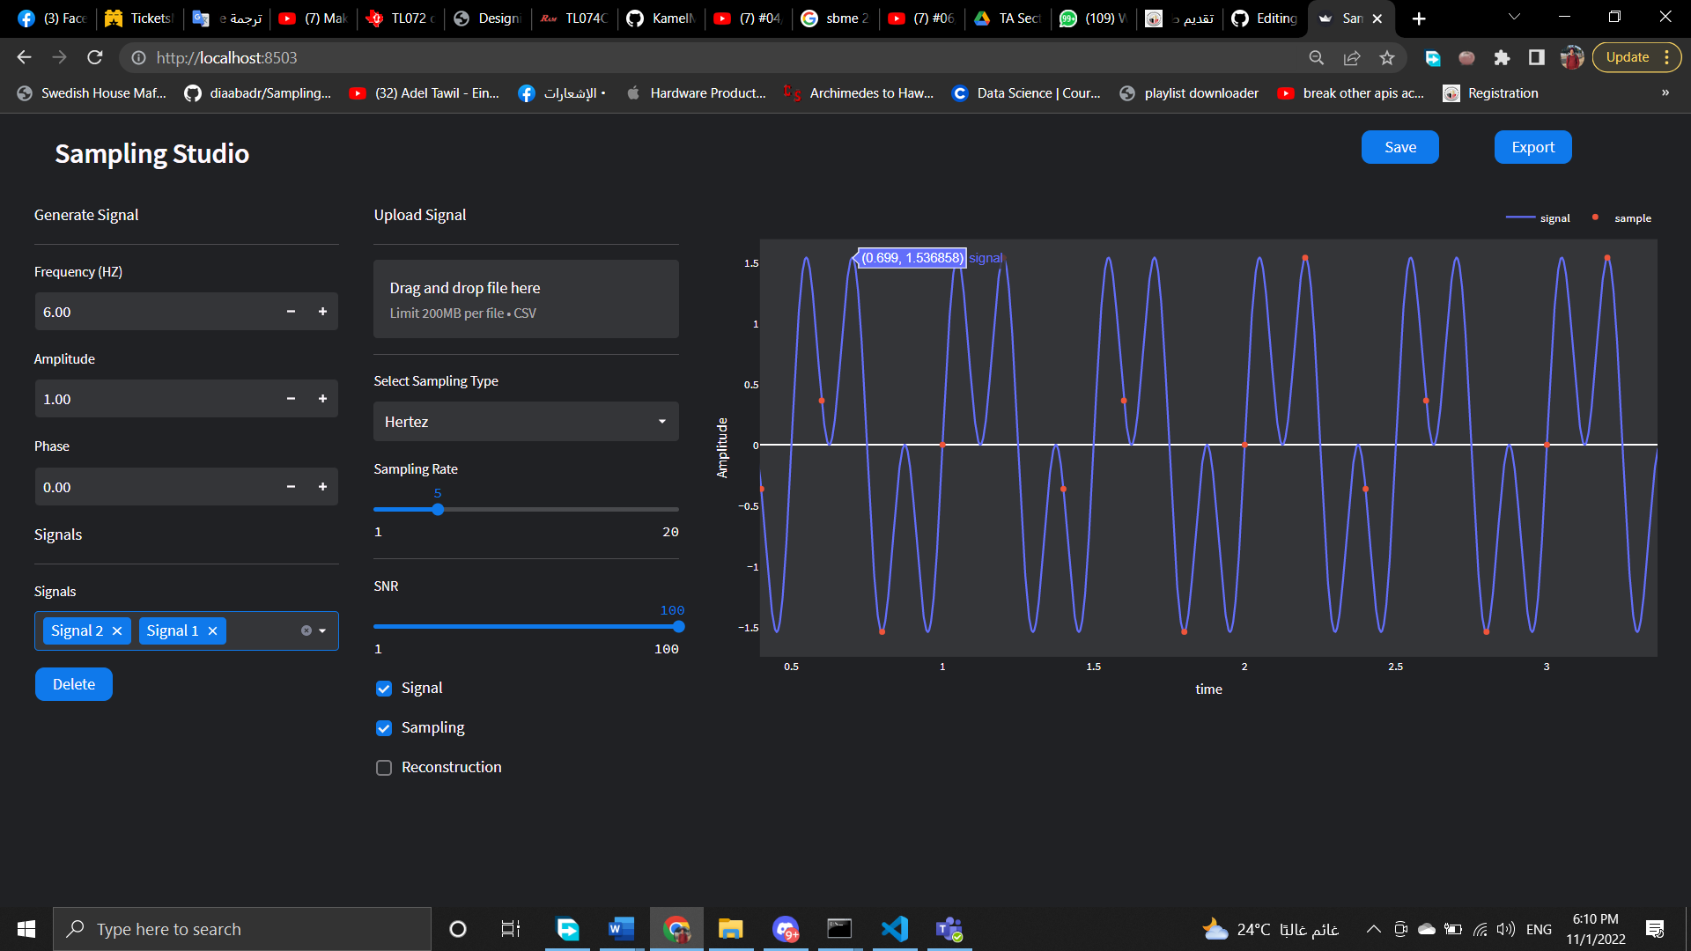Uncheck the Signal checkbox

[x=383, y=688]
